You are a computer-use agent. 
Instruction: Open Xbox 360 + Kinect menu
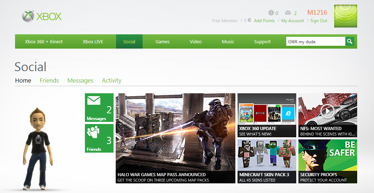(44, 42)
